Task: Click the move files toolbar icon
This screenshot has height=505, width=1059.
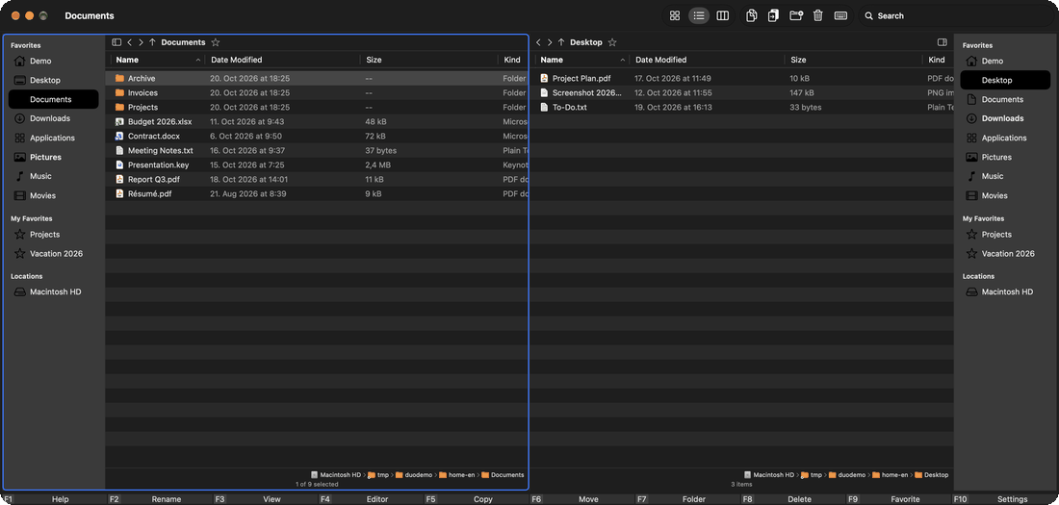Action: (773, 15)
